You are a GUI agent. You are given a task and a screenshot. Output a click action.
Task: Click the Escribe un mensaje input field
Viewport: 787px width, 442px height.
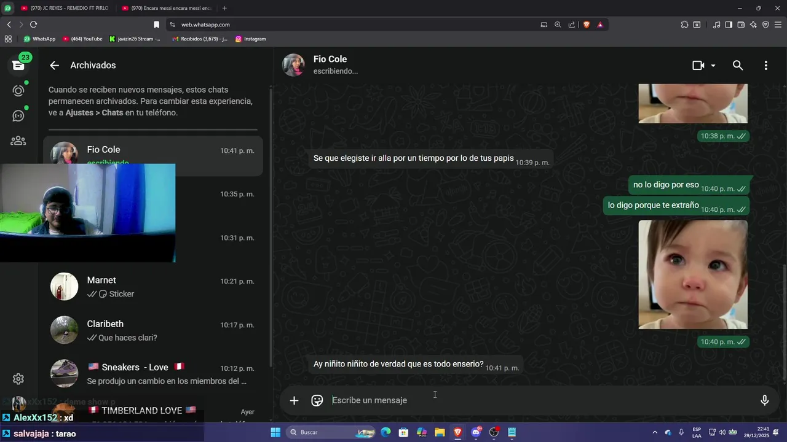click(541, 400)
